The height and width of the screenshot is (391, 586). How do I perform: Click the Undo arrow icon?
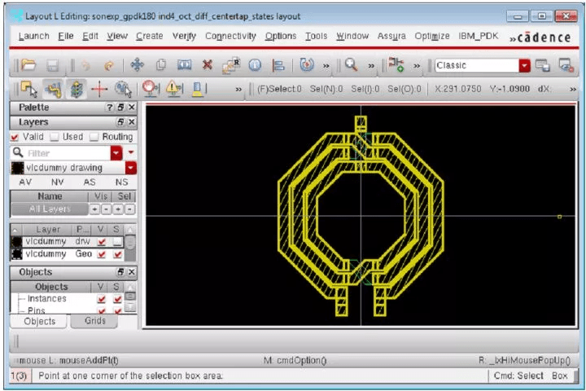(86, 65)
